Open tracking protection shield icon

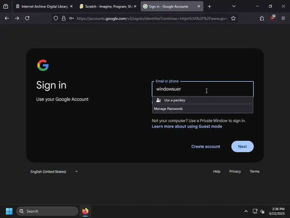pos(56,18)
